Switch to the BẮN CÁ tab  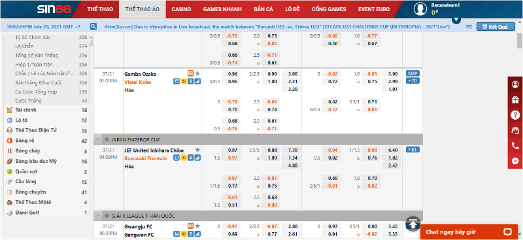263,9
